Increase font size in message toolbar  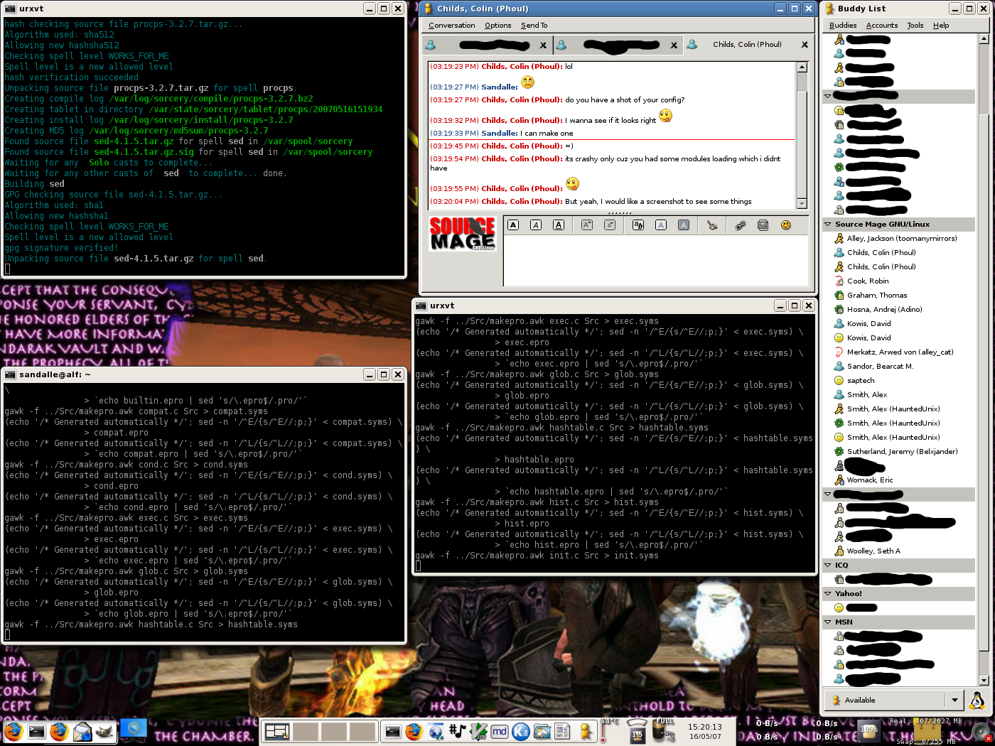click(x=587, y=225)
